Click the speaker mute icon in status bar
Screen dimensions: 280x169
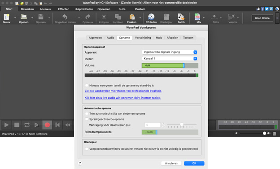click(236, 133)
